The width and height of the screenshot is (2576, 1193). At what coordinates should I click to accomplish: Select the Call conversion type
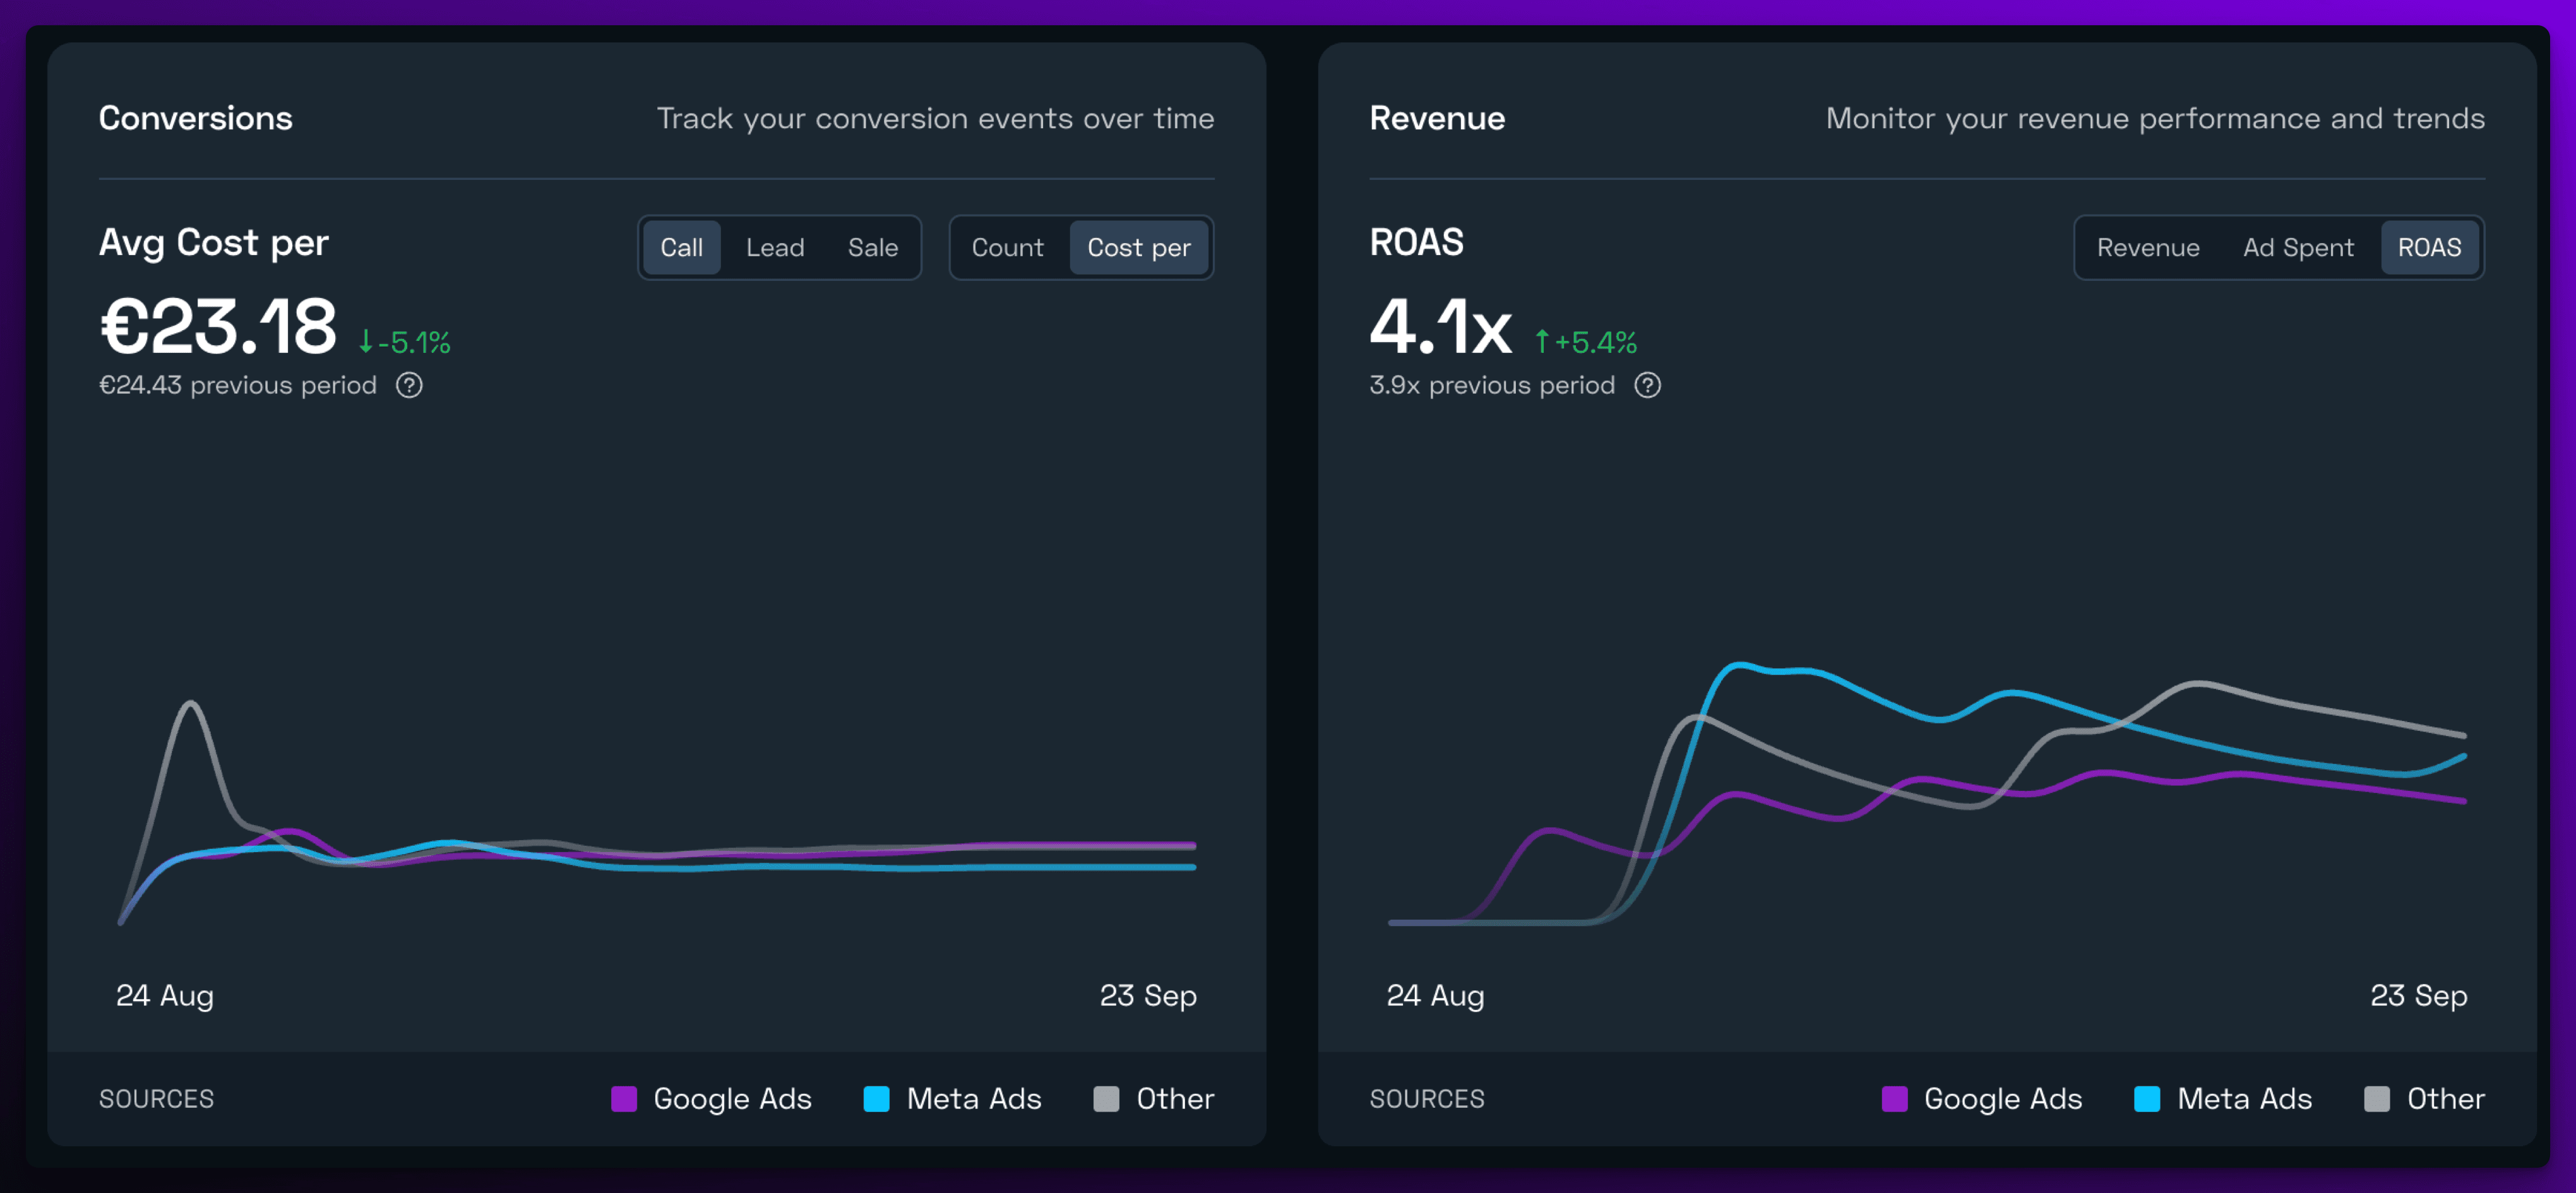[681, 247]
